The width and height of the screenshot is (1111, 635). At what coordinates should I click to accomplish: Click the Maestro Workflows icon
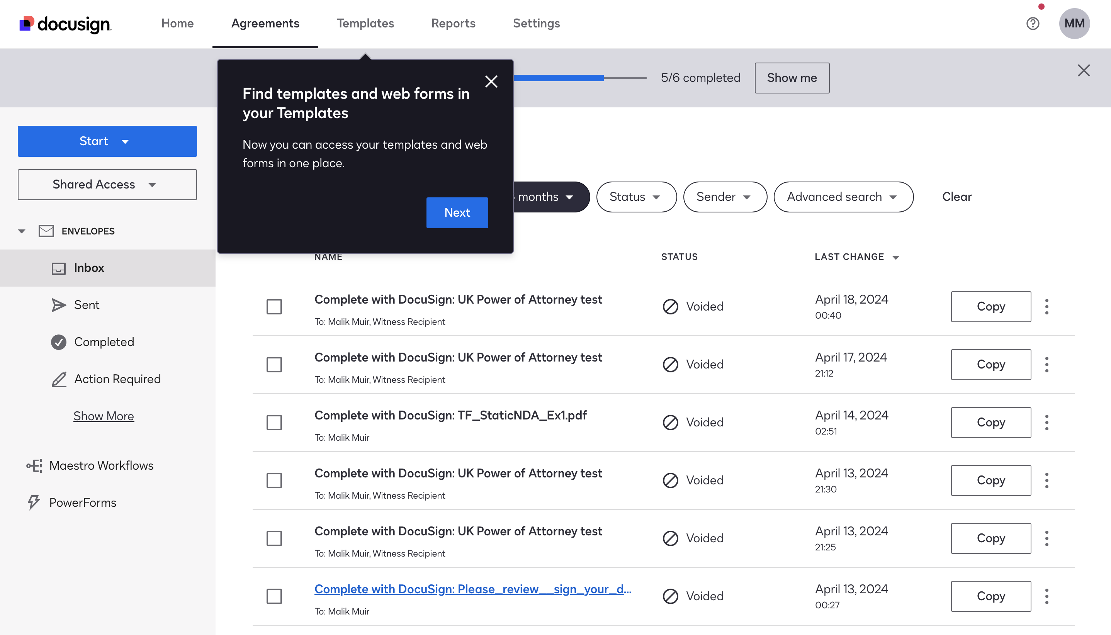[x=34, y=466]
